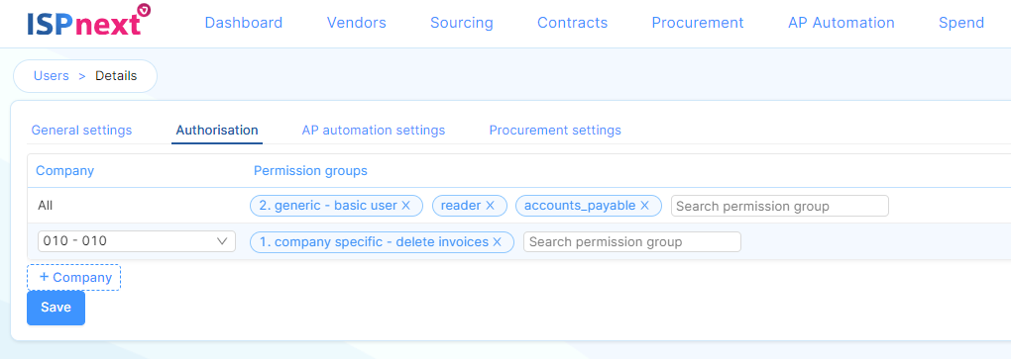Remove the '2. generic - basic user' permission tag
This screenshot has width=1011, height=359.
(x=405, y=206)
